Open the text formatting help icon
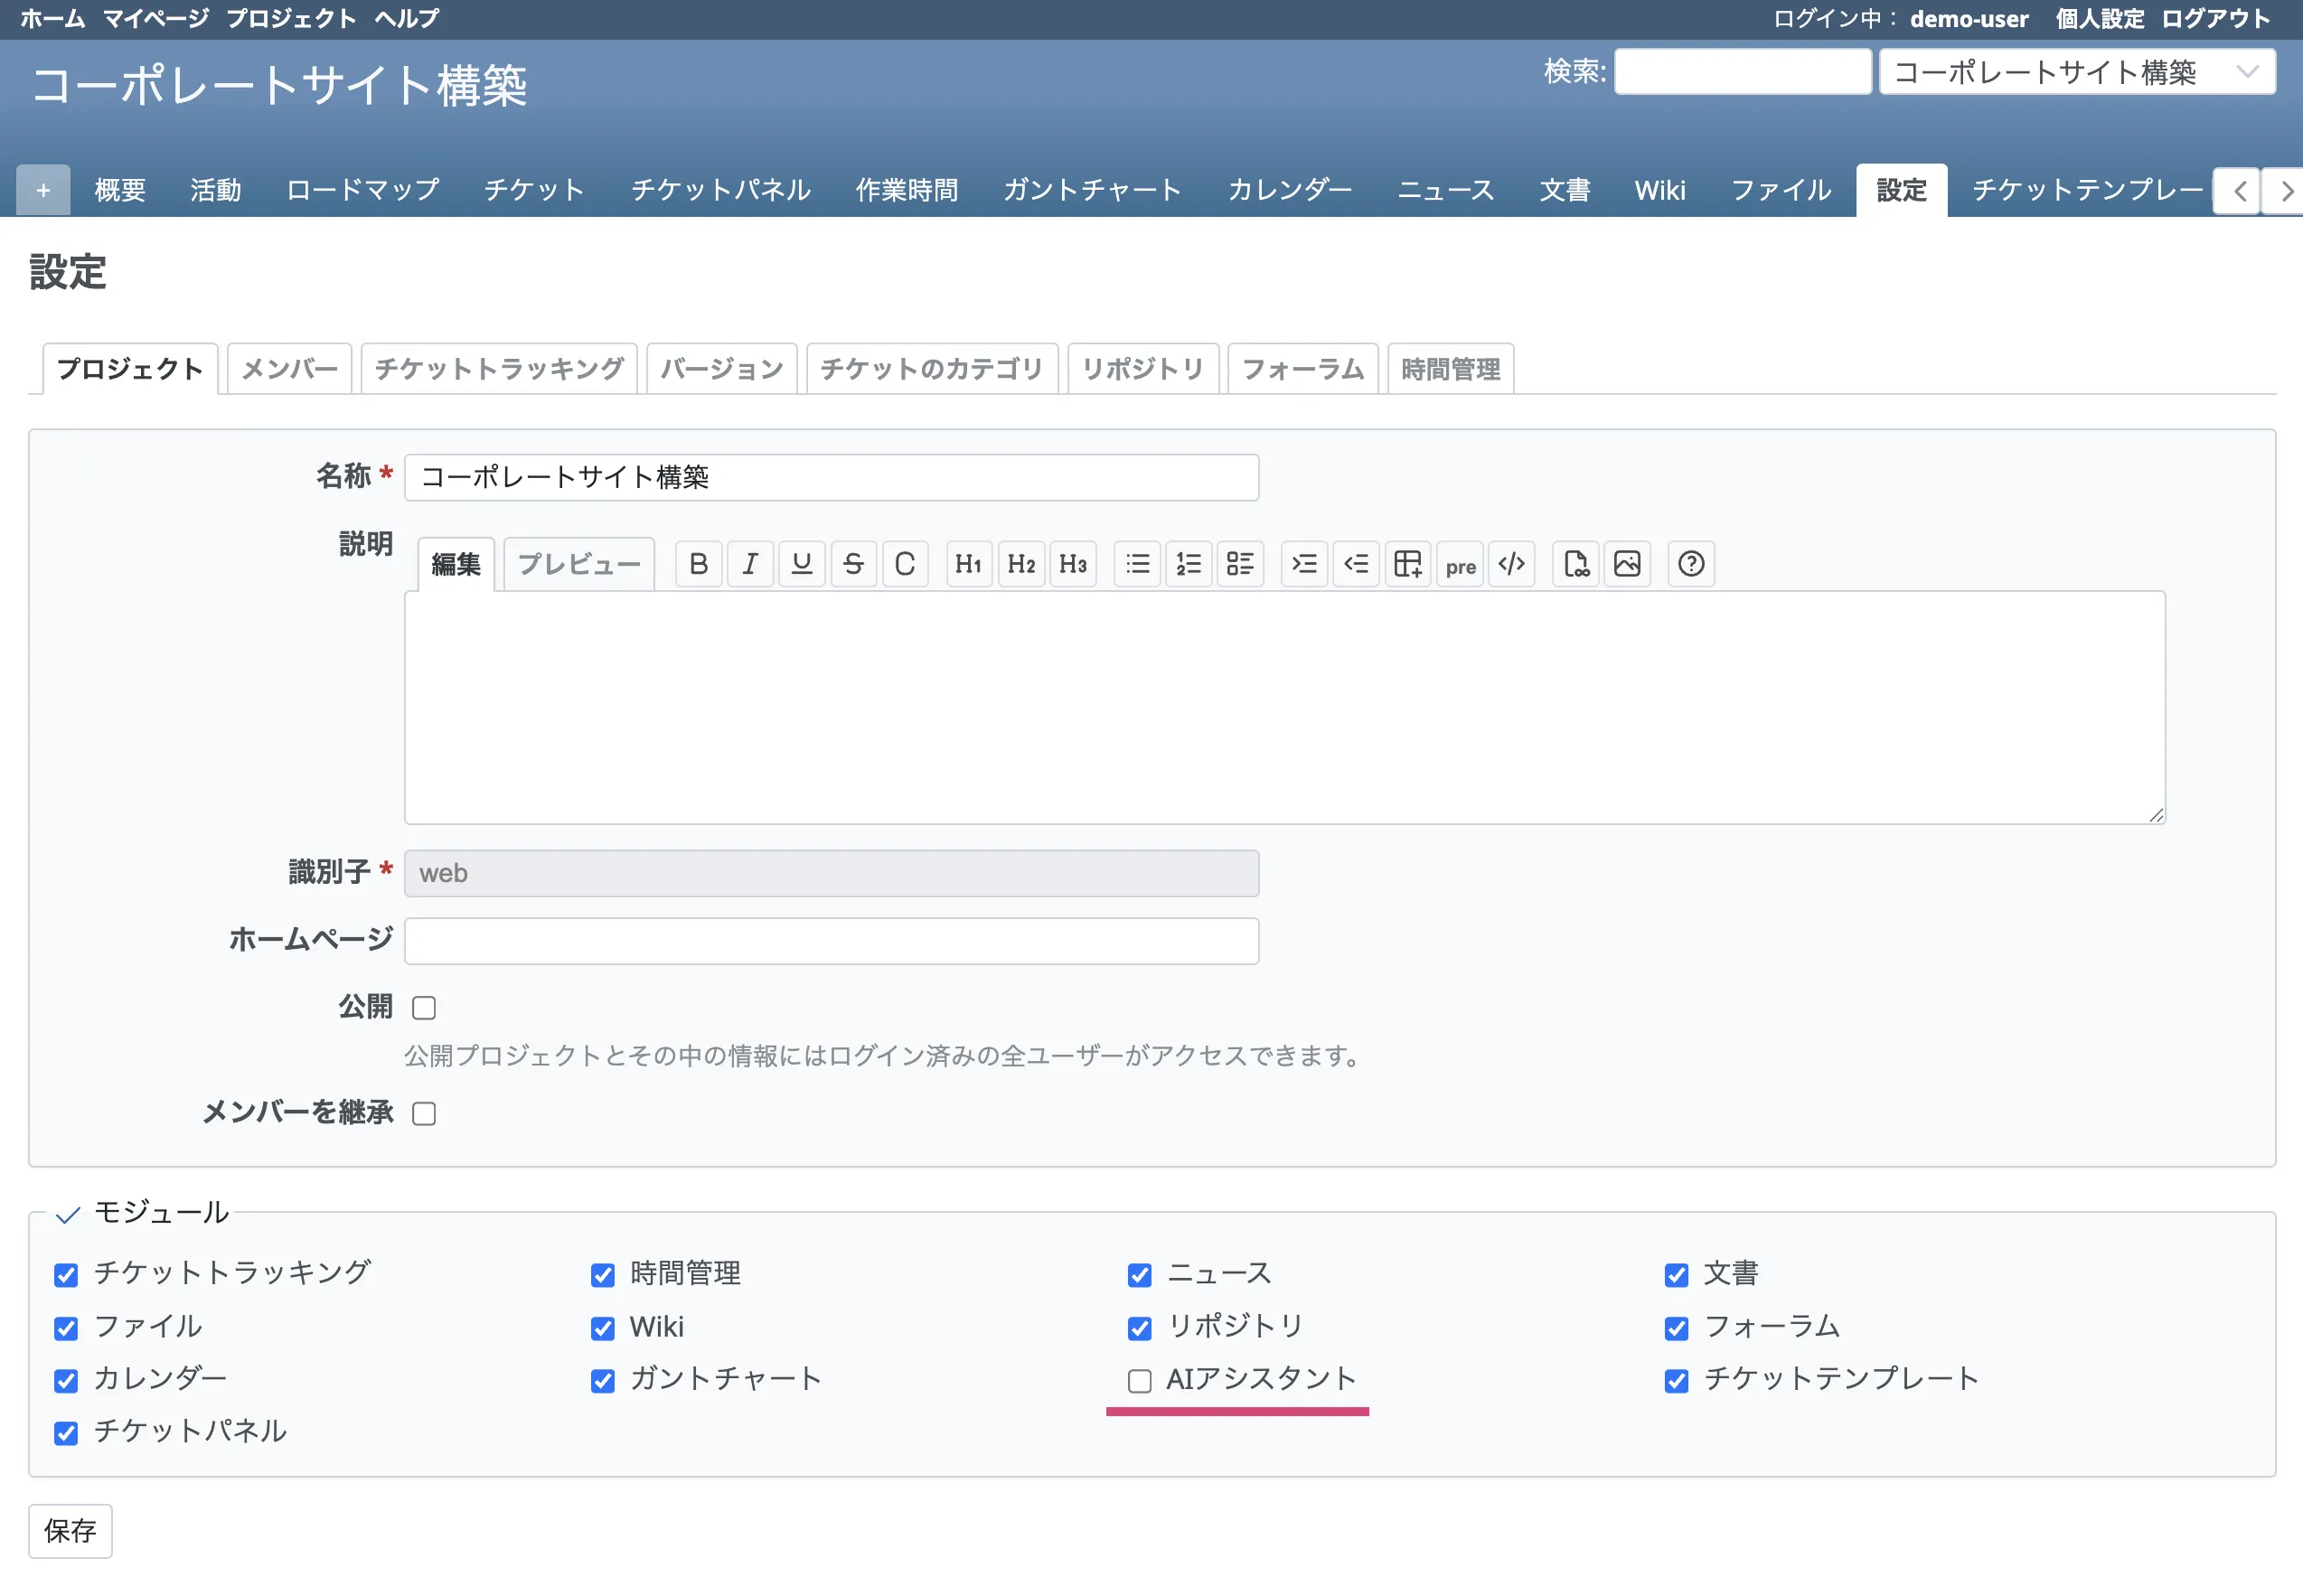This screenshot has width=2303, height=1596. 1691,564
